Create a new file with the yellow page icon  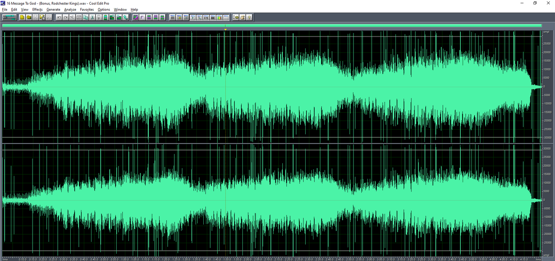22,17
